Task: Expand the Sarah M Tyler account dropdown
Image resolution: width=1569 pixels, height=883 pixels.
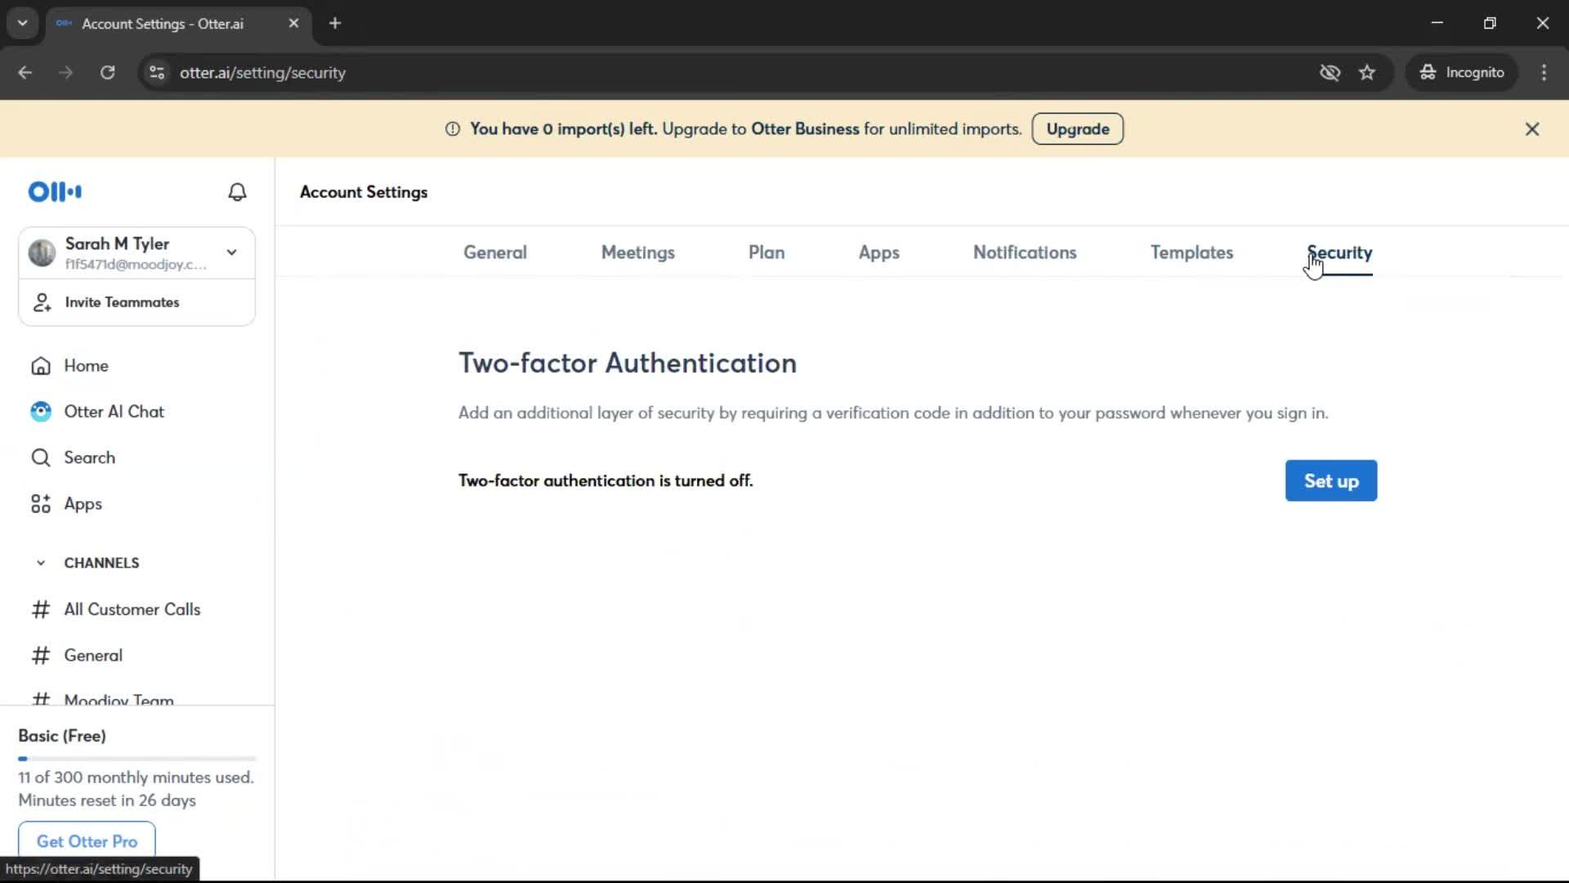Action: [232, 253]
